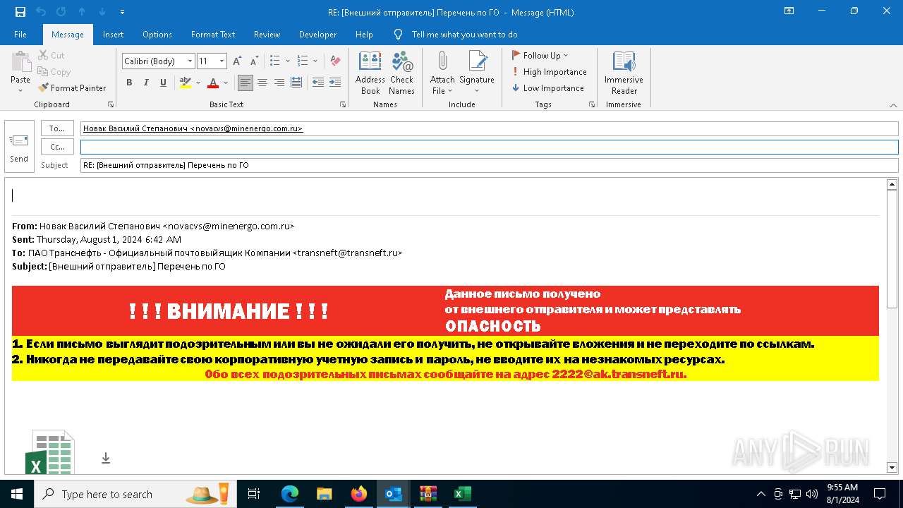Toggle Italic formatting

point(146,83)
